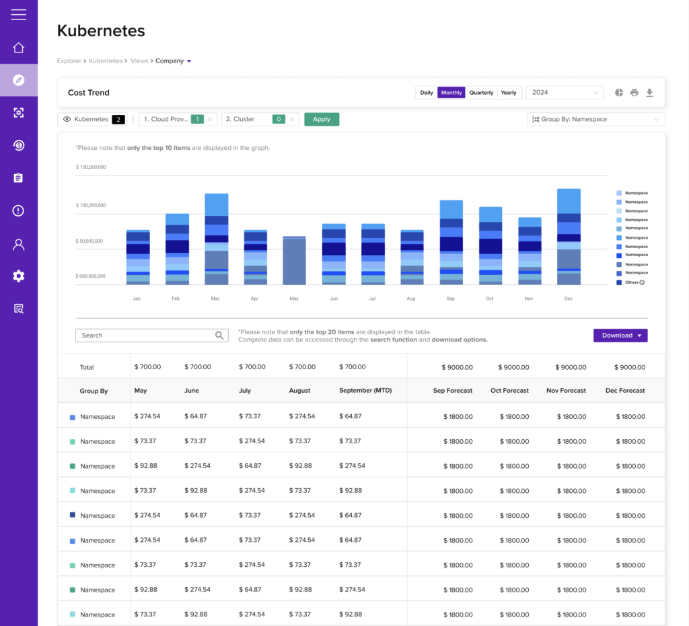The image size is (689, 626).
Task: Click the August column header
Action: [x=299, y=390]
